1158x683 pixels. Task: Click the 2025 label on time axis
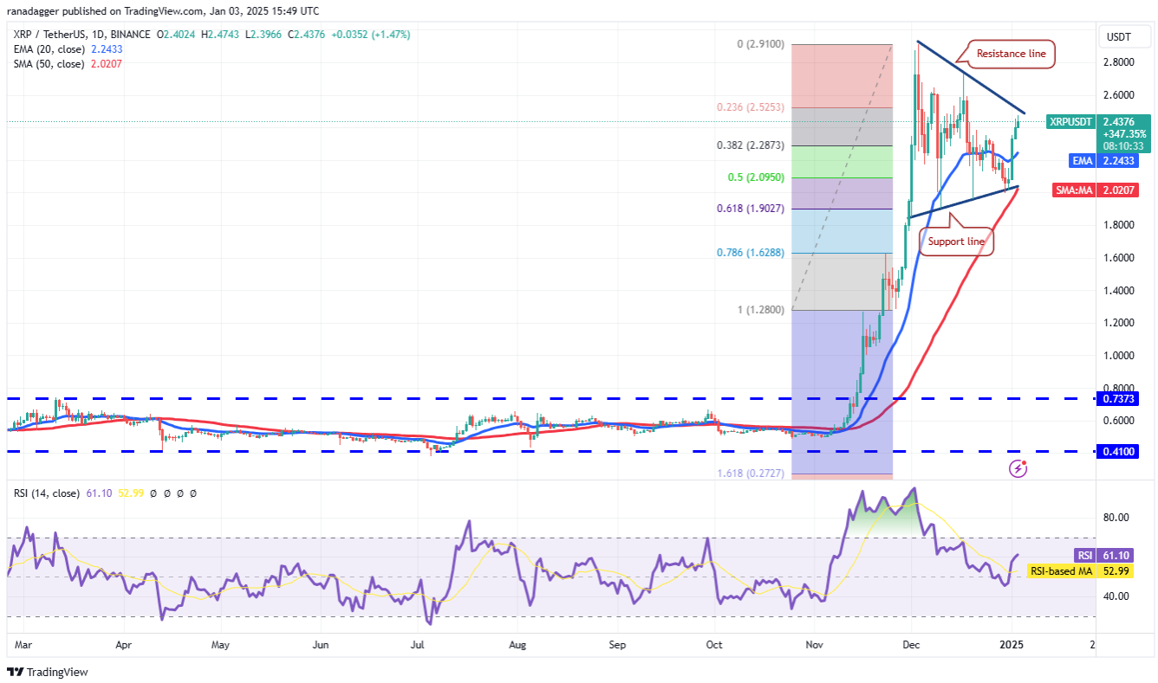(x=1011, y=645)
